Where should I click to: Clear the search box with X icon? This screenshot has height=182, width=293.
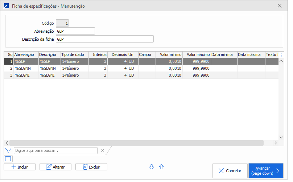(102, 150)
